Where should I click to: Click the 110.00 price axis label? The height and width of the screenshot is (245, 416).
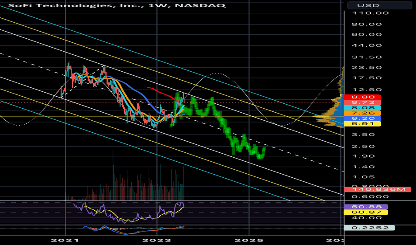pyautogui.click(x=370, y=13)
